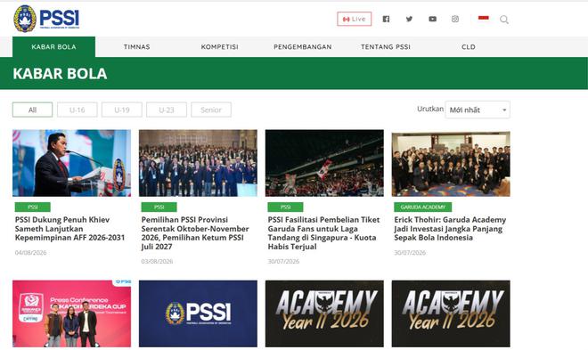Screen dimensions: 588x350
Task: Open the PSSI Provinsi election crowd thumbnail
Action: [x=198, y=163]
